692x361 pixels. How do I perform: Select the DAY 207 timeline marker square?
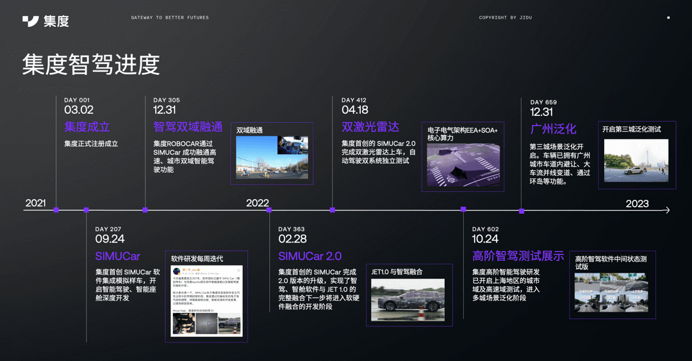coord(86,210)
